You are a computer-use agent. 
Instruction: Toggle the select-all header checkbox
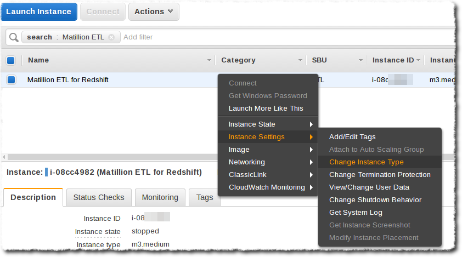(11, 60)
